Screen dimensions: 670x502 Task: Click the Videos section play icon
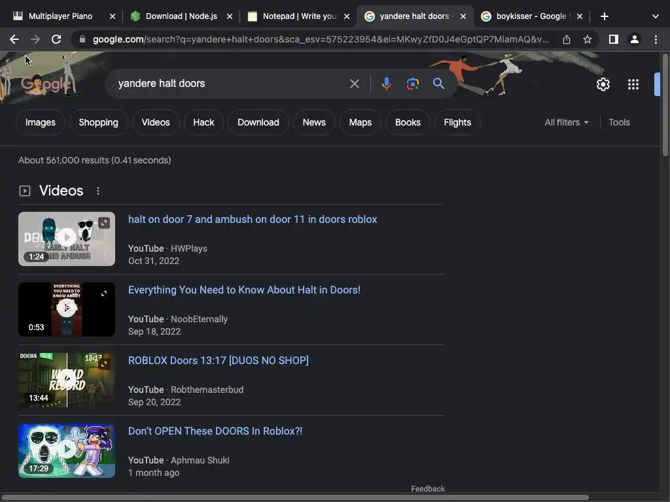pyautogui.click(x=25, y=191)
